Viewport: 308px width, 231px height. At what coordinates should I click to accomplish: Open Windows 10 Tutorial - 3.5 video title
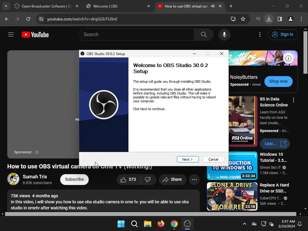point(273,157)
